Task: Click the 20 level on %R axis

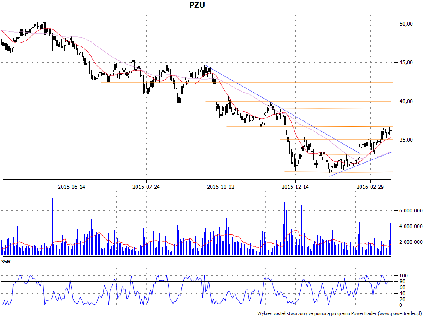Action: 402,299
